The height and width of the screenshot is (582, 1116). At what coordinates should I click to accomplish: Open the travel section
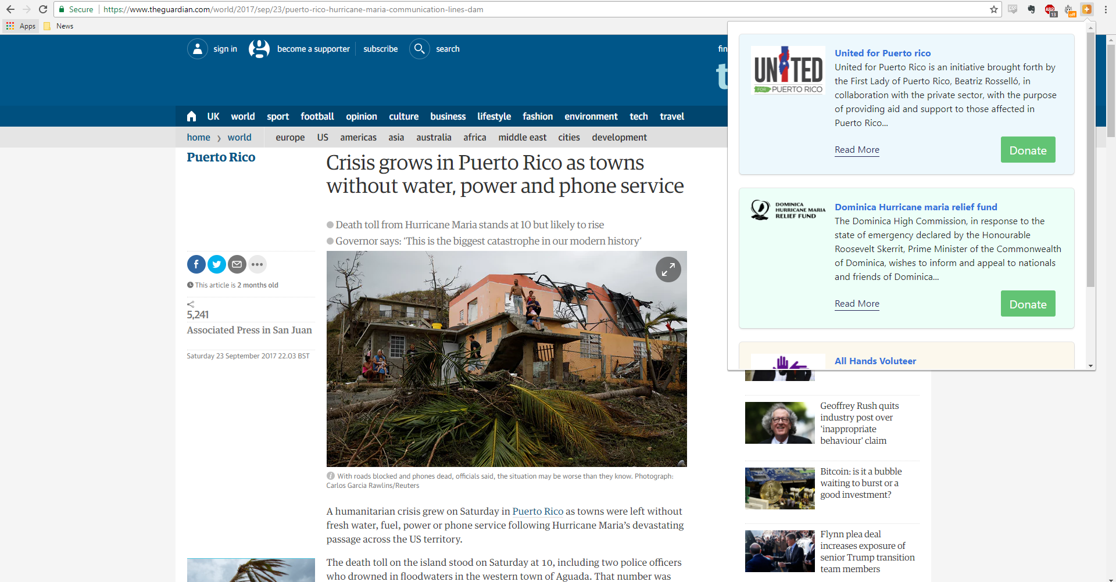(672, 116)
